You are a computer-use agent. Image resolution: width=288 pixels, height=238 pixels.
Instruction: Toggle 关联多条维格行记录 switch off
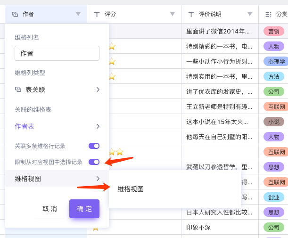[94, 146]
